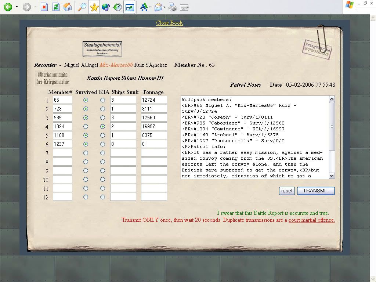This screenshot has width=376, height=282.
Task: Open the Mail dropdown arrow
Action: [164, 7]
